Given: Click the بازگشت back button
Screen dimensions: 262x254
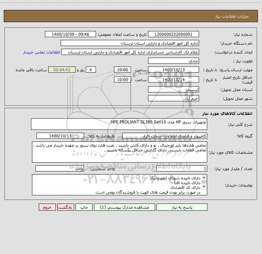Looking at the screenshot, I should [65, 207].
